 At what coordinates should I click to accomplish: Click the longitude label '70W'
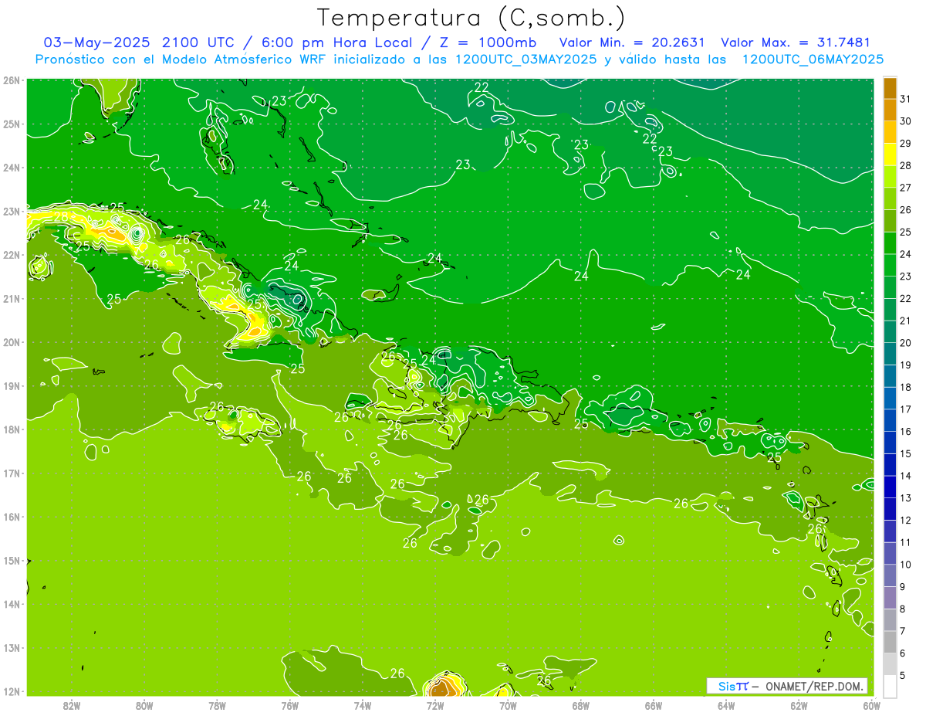pos(508,706)
